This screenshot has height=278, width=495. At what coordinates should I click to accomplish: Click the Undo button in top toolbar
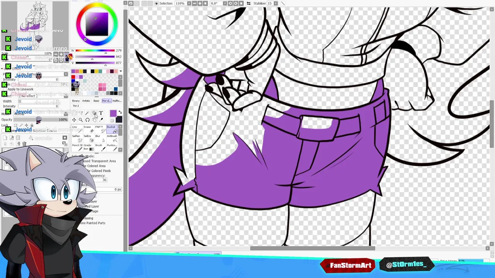coord(131,3)
